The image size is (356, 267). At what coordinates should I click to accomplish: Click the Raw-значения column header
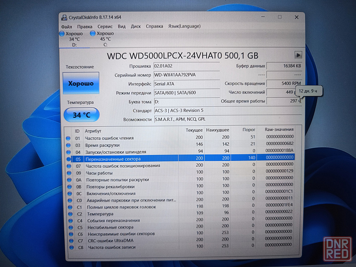279,130
